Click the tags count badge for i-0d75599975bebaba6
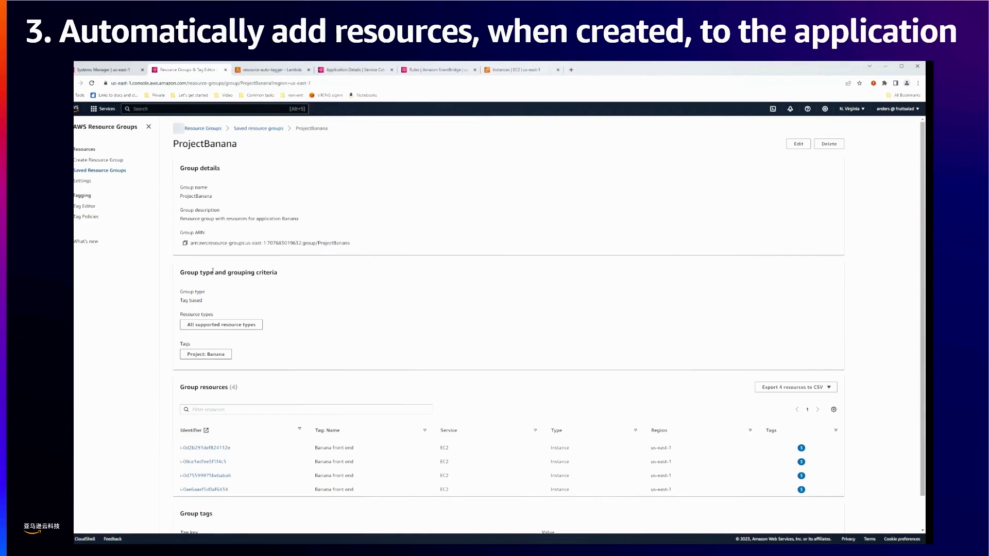Screen dimensions: 989x556 coord(802,476)
